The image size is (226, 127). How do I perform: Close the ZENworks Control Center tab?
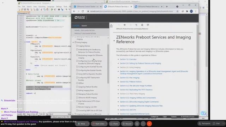[101, 7]
